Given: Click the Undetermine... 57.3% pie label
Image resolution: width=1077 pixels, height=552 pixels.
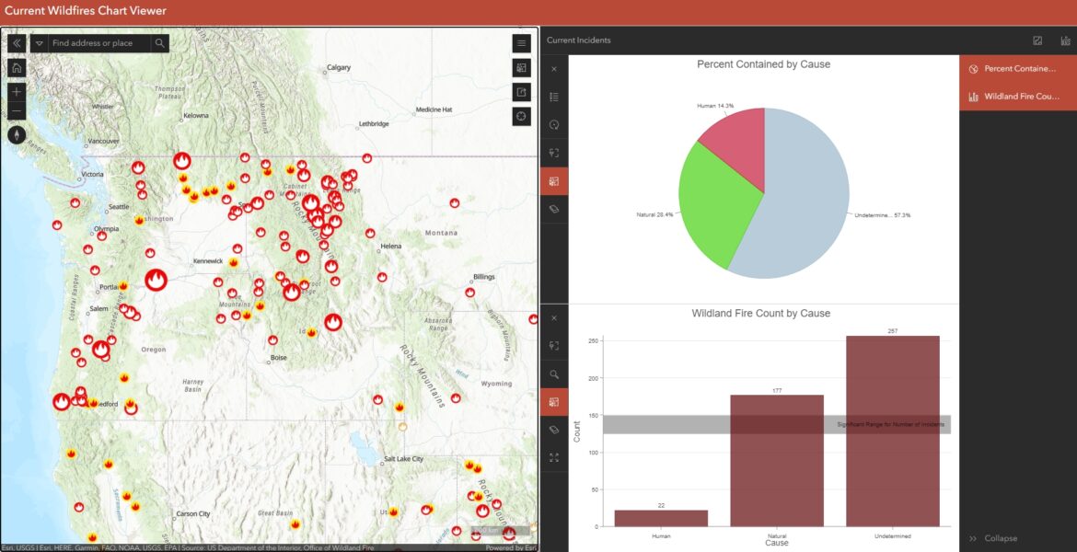Looking at the screenshot, I should 883,215.
